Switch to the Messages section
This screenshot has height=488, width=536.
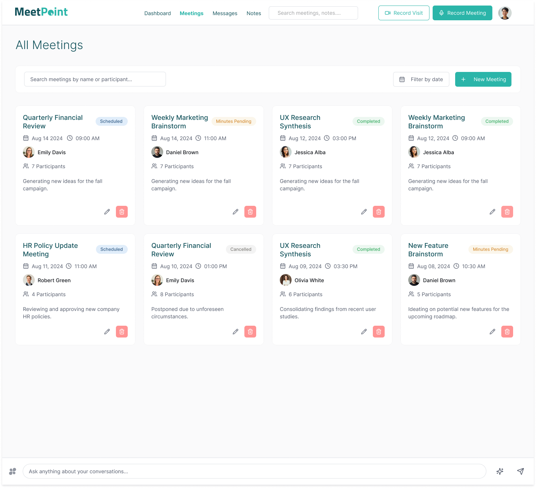(x=225, y=13)
